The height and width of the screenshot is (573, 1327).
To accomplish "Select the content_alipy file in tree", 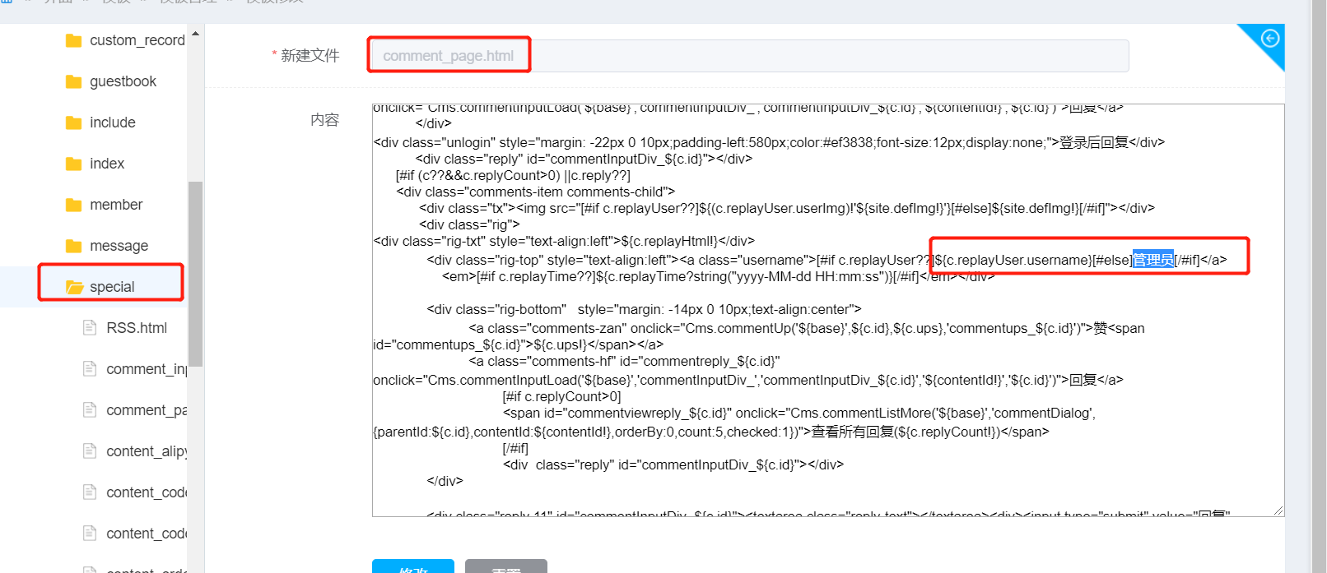I will [147, 451].
